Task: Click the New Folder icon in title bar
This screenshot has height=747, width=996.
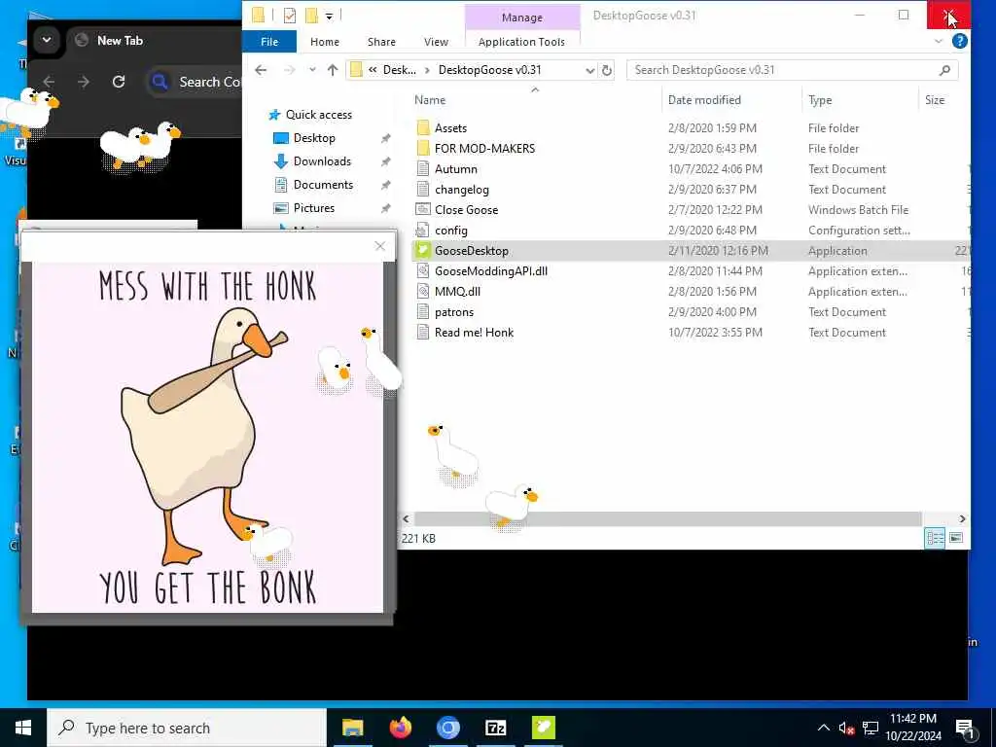Action: (311, 16)
